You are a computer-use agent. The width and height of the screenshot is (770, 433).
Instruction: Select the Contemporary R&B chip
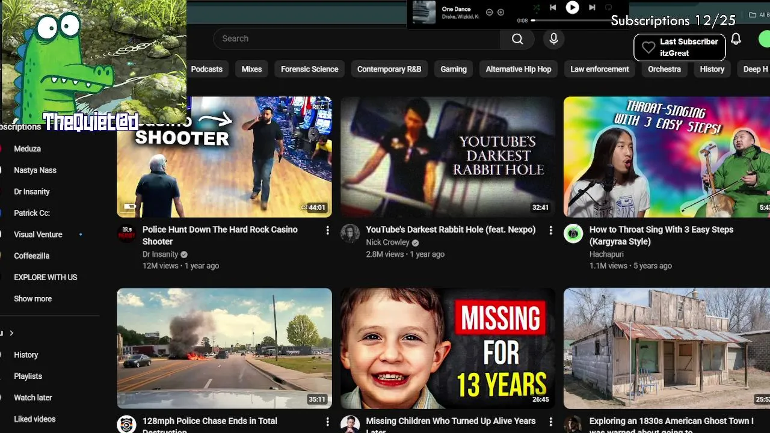pyautogui.click(x=389, y=69)
